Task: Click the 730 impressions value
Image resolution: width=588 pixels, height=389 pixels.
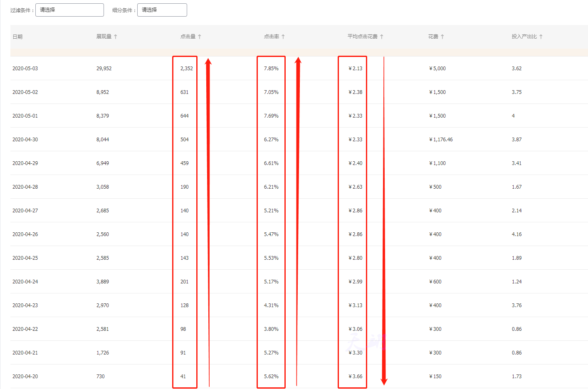Action: pos(101,377)
